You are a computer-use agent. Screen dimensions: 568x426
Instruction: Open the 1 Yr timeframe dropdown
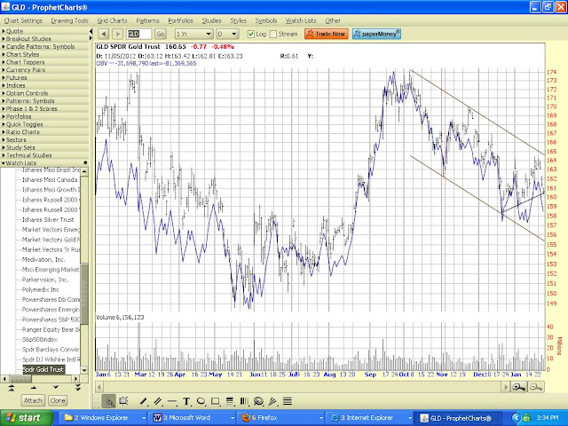click(x=193, y=34)
